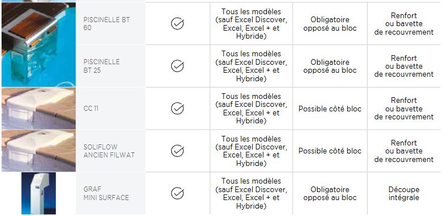This screenshot has width=445, height=216.
Task: Click "Découpe intégrale" cell for GRAF
Action: [404, 193]
